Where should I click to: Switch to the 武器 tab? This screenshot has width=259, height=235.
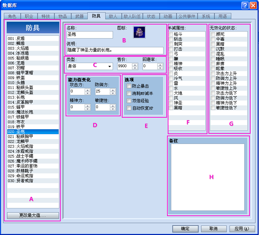click(x=79, y=16)
